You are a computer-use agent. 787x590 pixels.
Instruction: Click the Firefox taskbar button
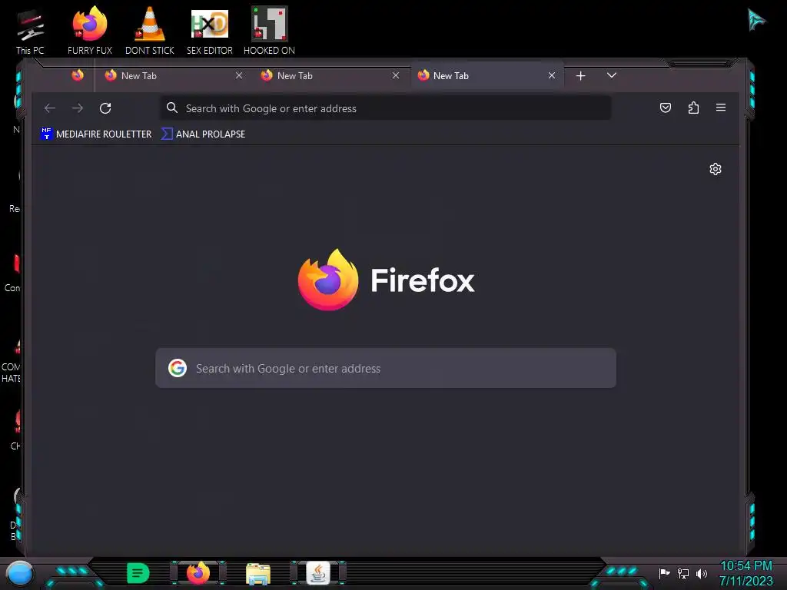(x=198, y=573)
